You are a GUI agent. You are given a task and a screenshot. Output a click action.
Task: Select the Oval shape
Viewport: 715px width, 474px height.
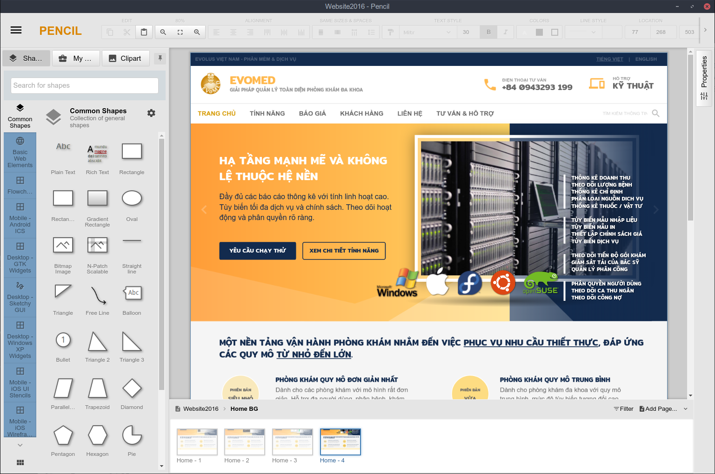click(x=132, y=198)
